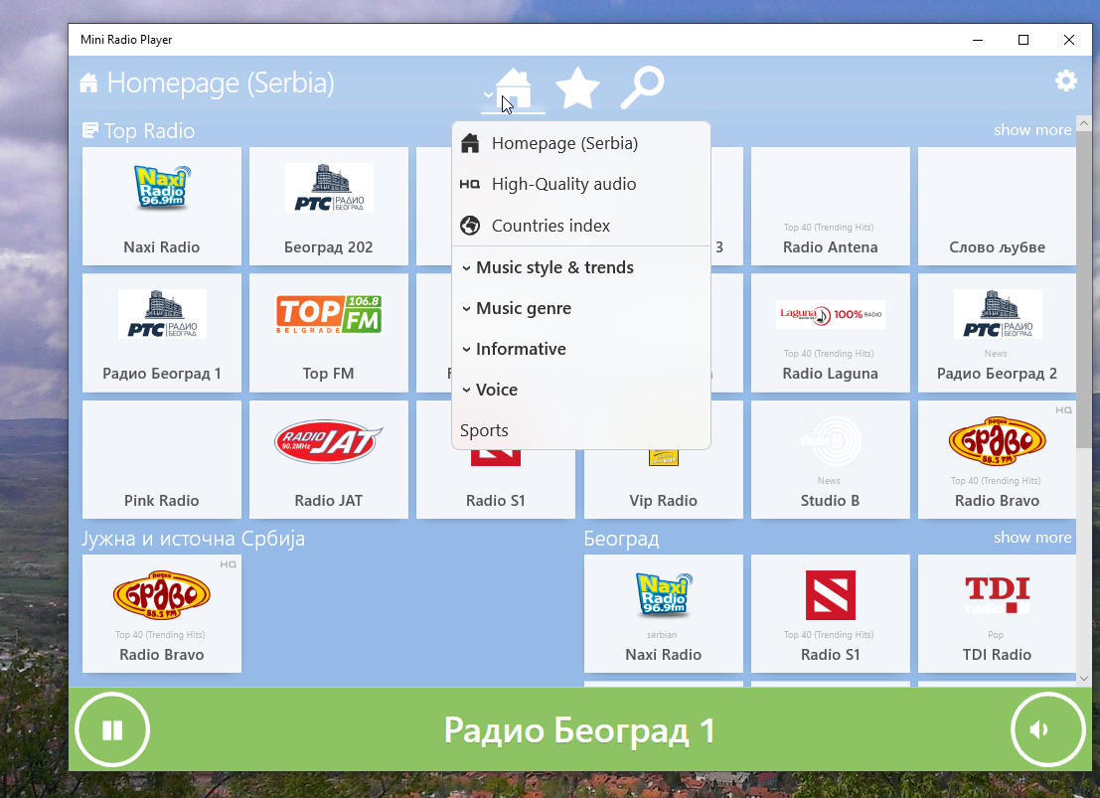
Task: Play the Pink Radio station tile
Action: pos(162,460)
